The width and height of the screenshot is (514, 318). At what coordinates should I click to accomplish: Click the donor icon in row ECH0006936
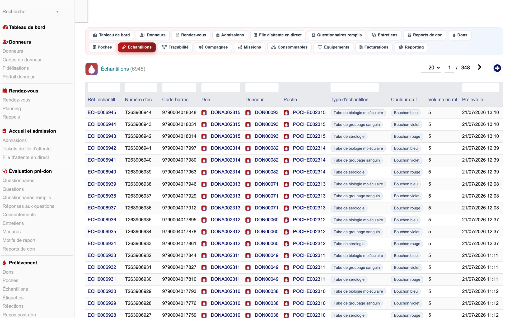point(248,220)
